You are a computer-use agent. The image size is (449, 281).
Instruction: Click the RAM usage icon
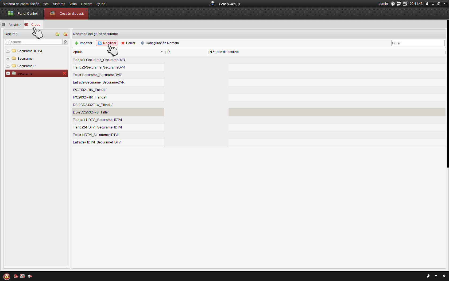pyautogui.click(x=405, y=4)
